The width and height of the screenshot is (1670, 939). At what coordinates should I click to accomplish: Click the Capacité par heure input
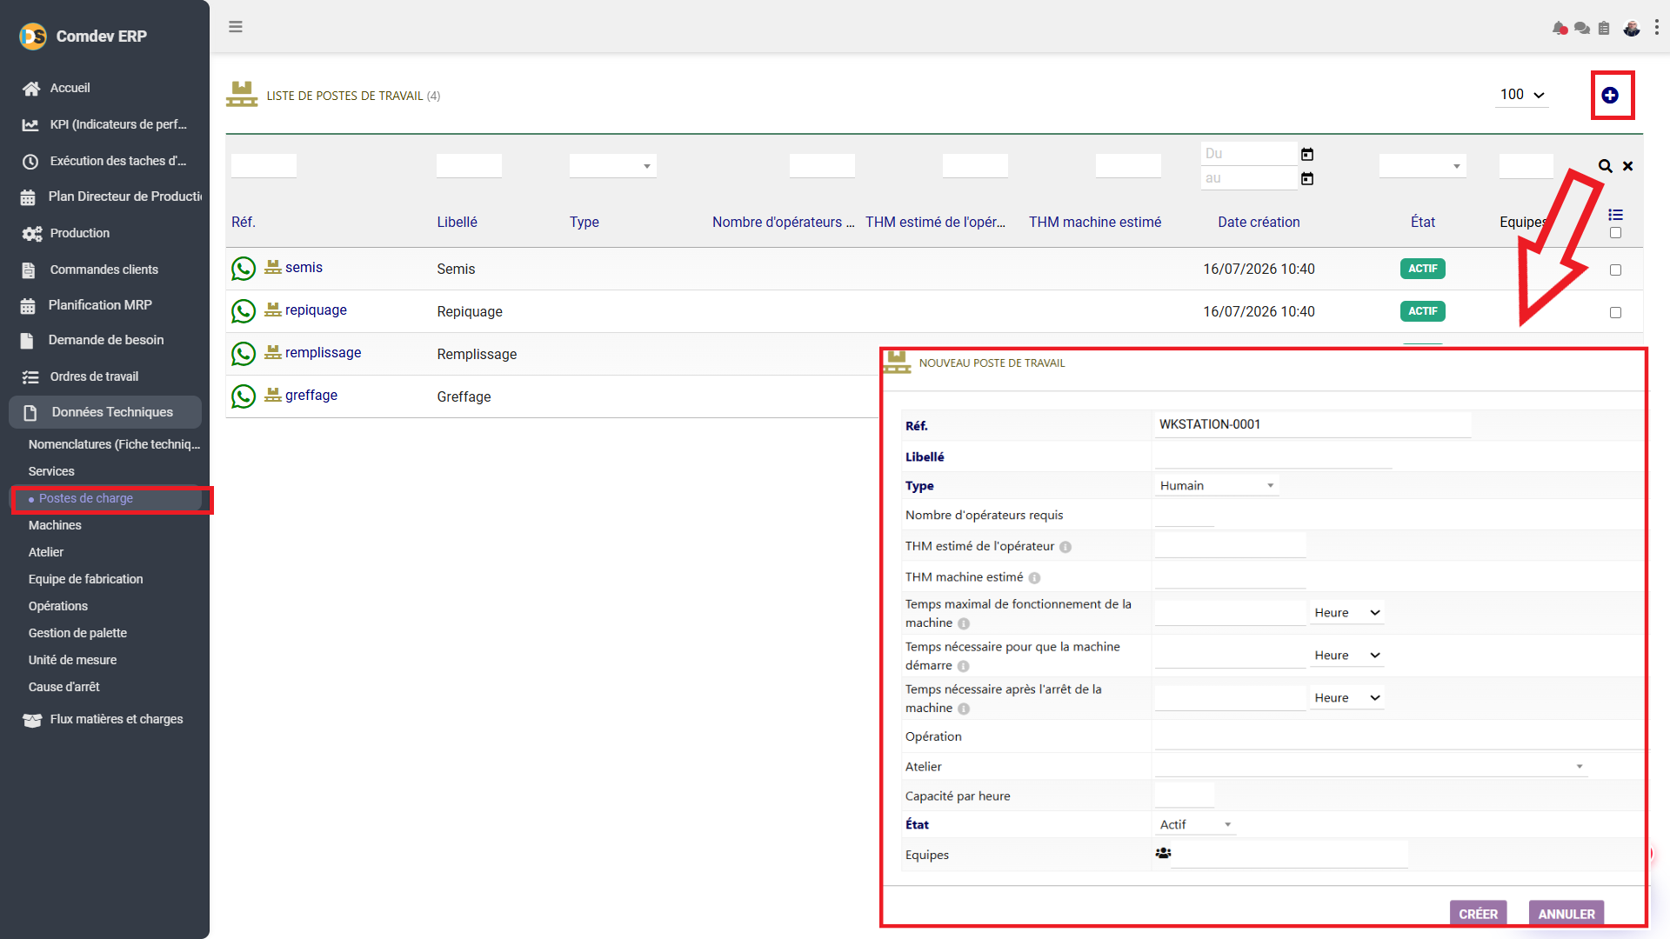(x=1184, y=796)
